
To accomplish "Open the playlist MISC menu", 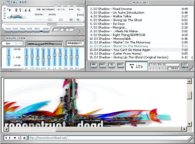I will (x=121, y=65).
